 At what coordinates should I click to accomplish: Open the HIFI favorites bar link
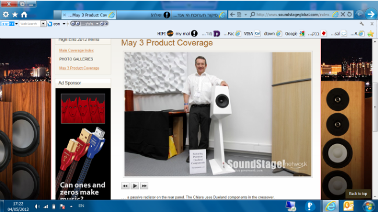[x=165, y=34]
